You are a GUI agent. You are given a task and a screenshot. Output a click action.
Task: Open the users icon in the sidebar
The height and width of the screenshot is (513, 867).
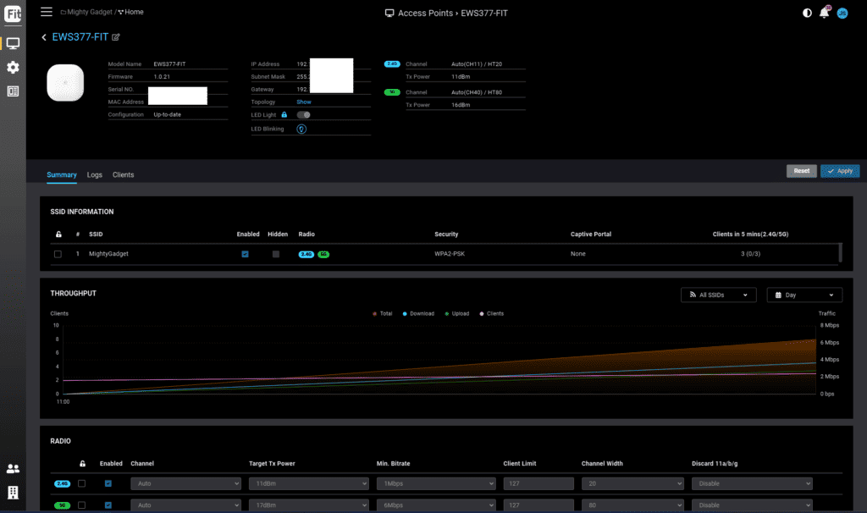coord(13,468)
